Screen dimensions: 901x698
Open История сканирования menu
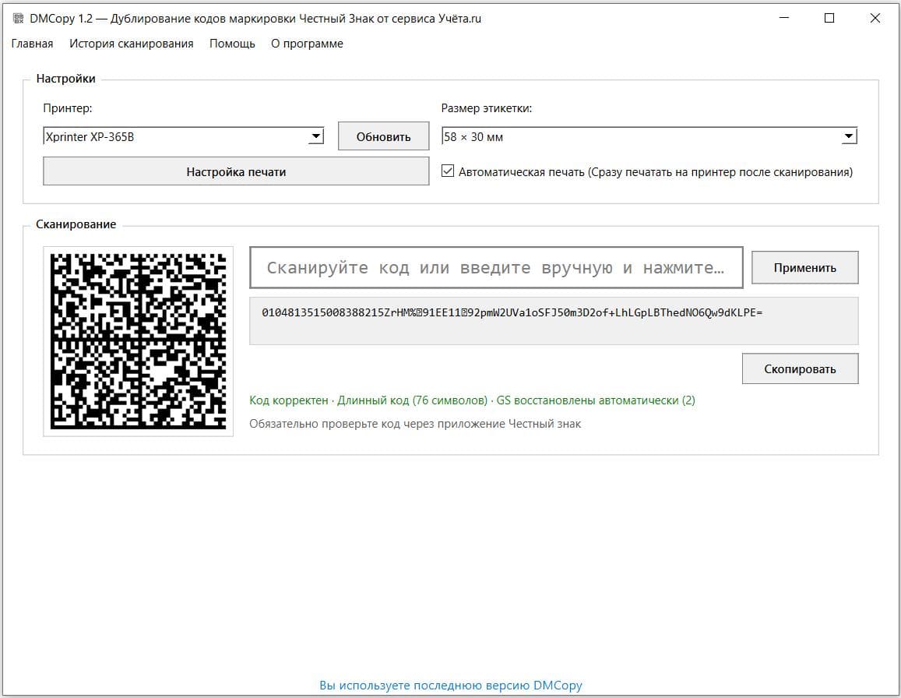tap(131, 44)
